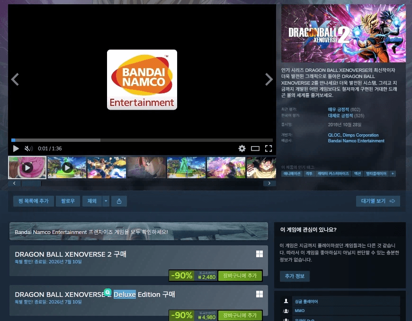Open 매우 긍정적 recent reviews link
Image resolution: width=412 pixels, height=321 pixels.
(339, 109)
